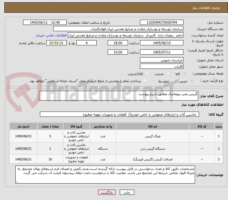Click the unit دستگاه in row 2
This screenshot has width=228, height=200.
pos(103,149)
